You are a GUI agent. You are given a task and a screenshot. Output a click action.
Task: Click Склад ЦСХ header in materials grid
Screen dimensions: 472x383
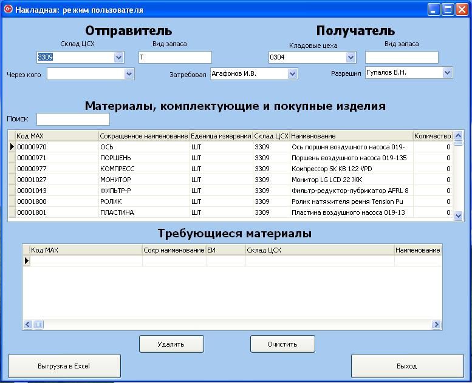271,136
